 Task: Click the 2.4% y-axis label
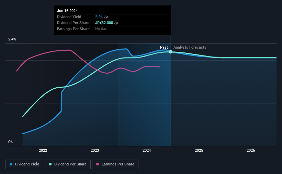pos(12,39)
